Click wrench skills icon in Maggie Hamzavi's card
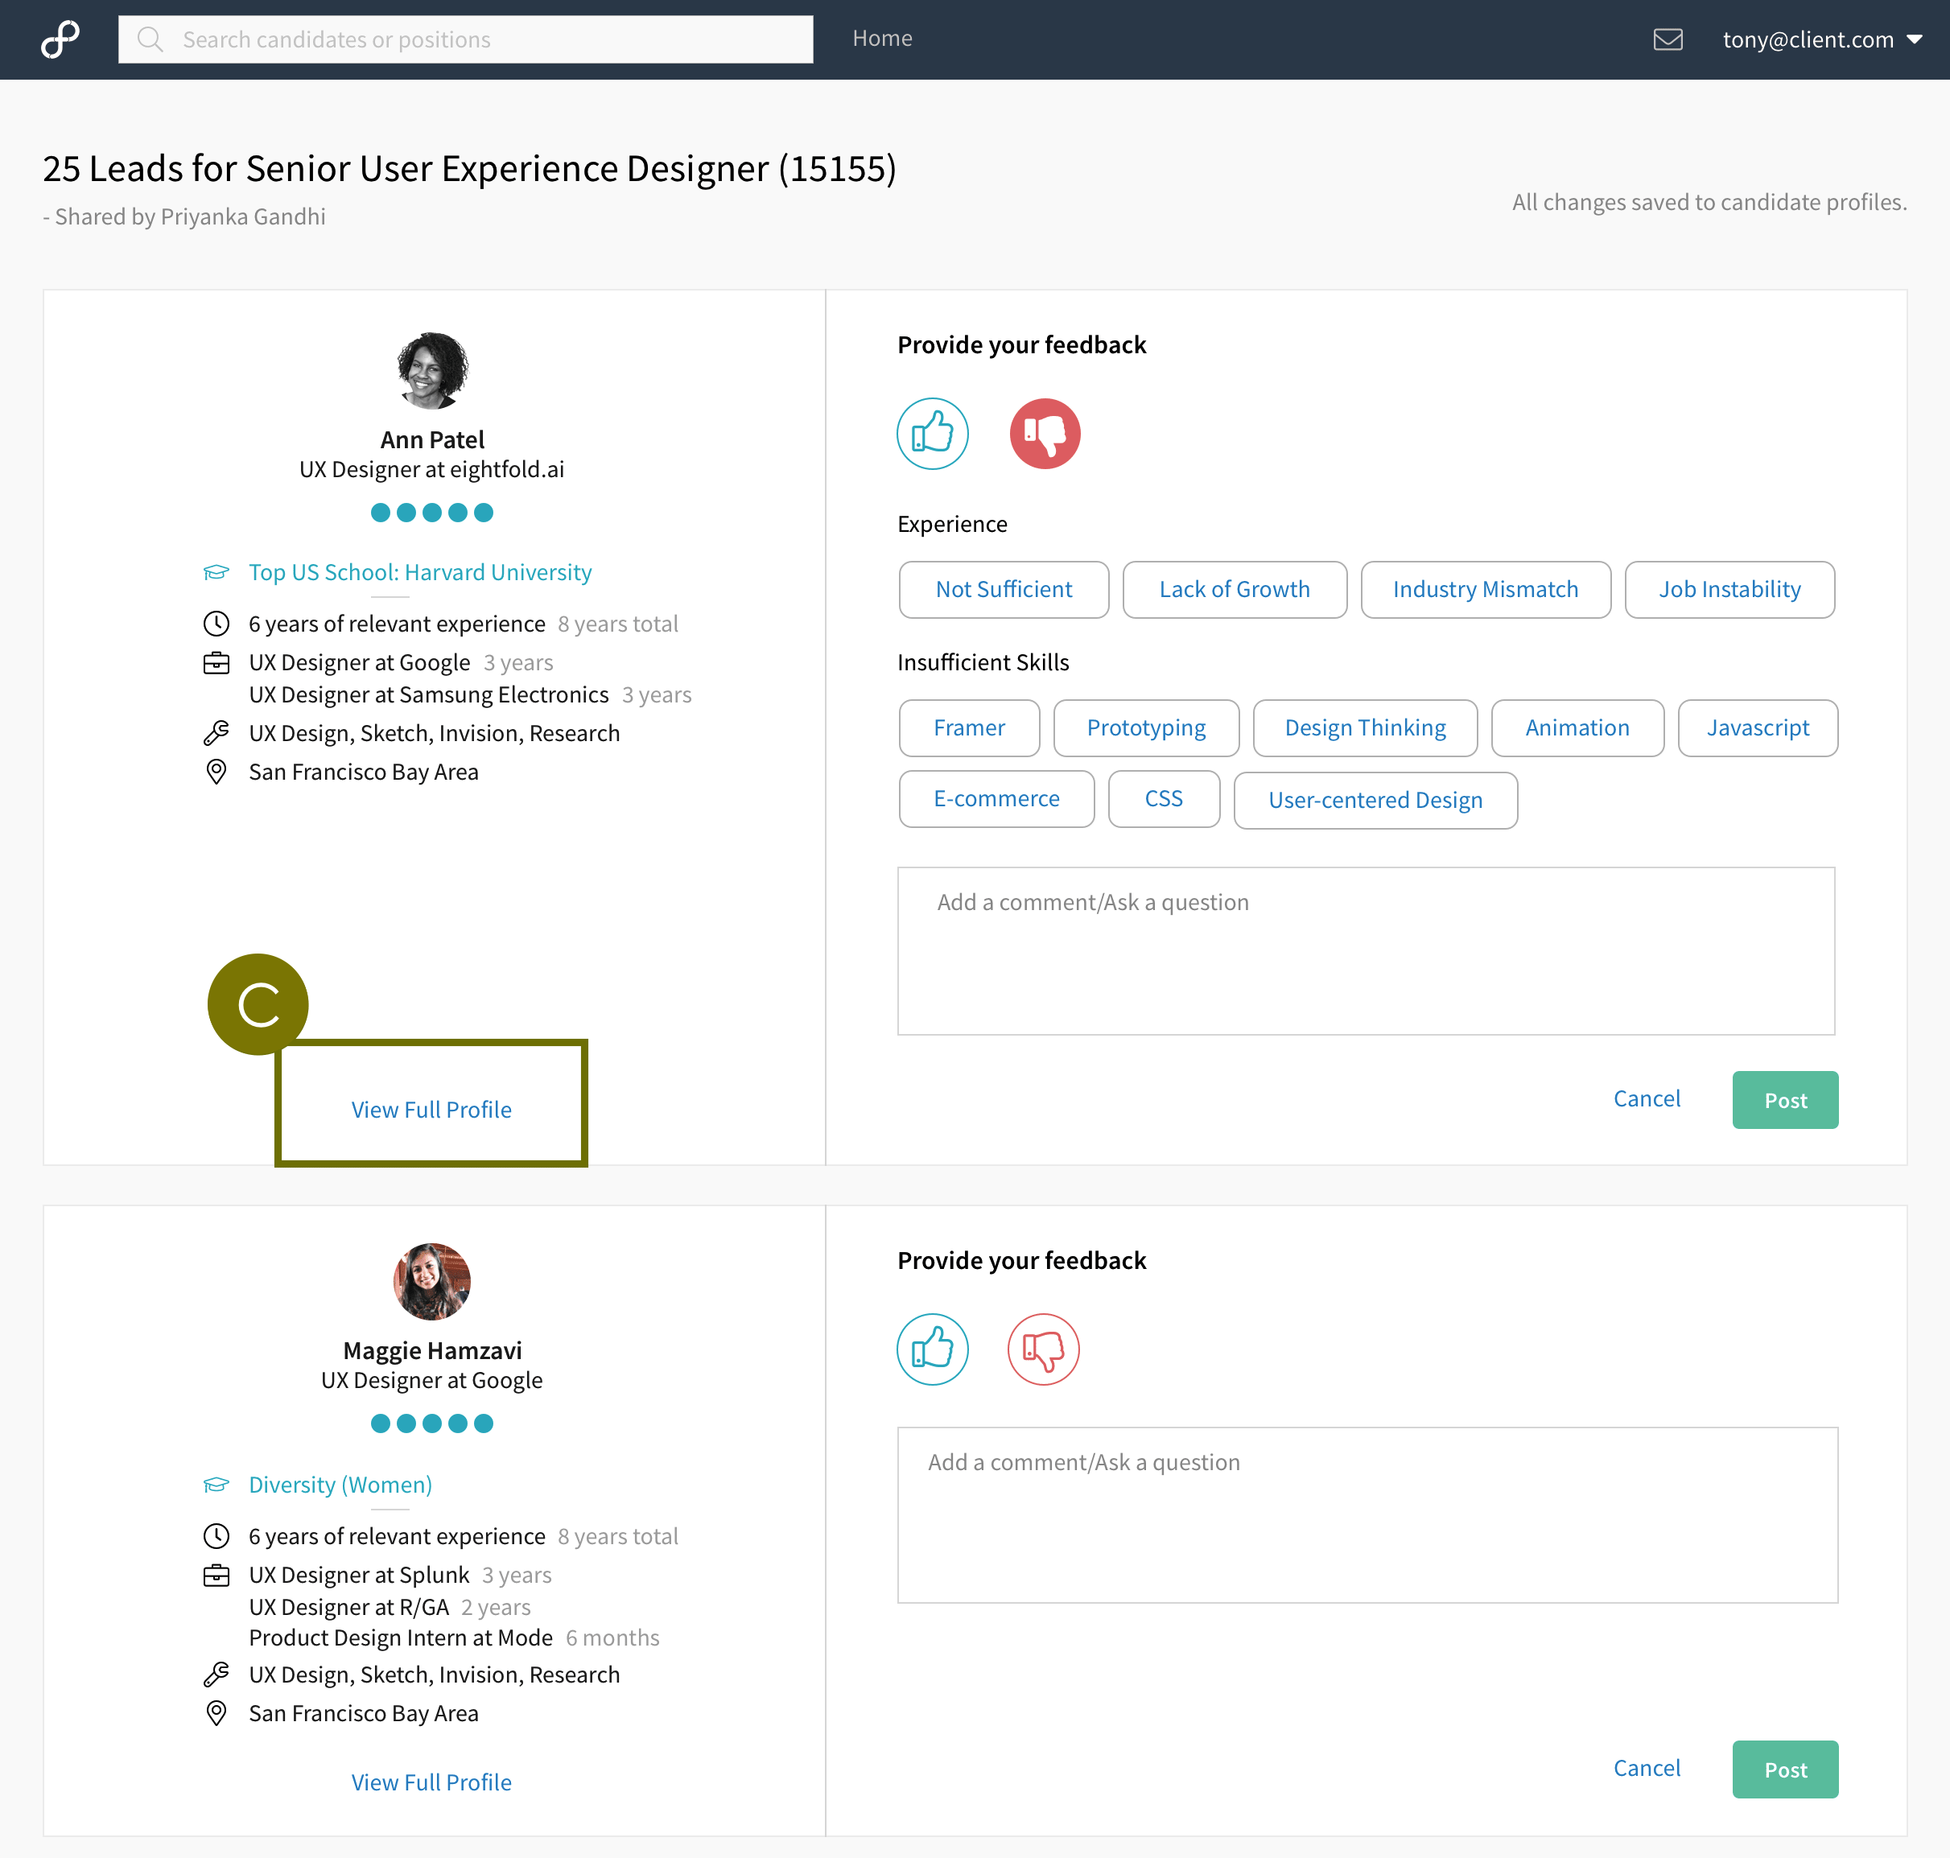 click(x=216, y=1675)
